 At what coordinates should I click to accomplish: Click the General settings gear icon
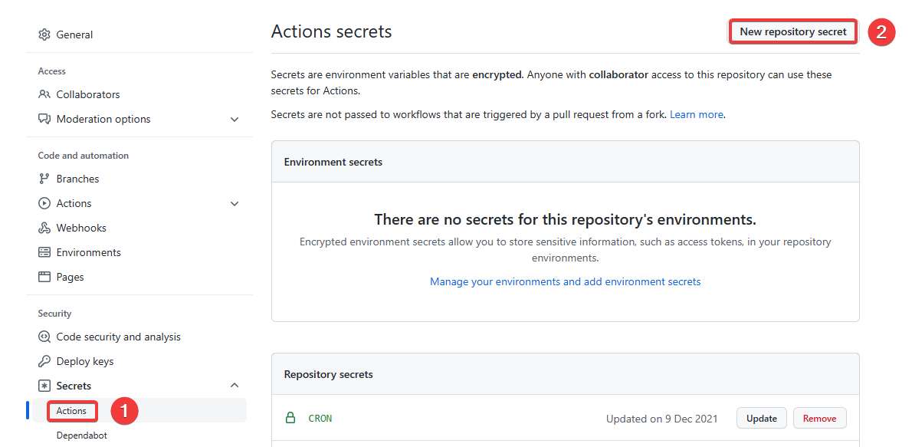point(44,35)
